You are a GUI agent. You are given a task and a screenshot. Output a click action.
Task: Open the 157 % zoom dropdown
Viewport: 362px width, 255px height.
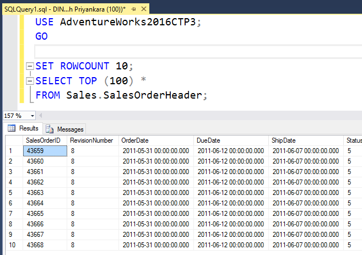click(33, 116)
